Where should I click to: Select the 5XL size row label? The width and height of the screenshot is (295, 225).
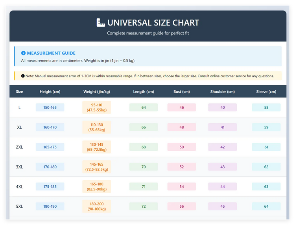[20, 207]
